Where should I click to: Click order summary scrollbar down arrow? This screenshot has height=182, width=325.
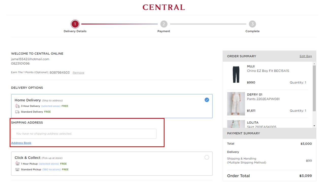pos(314,126)
